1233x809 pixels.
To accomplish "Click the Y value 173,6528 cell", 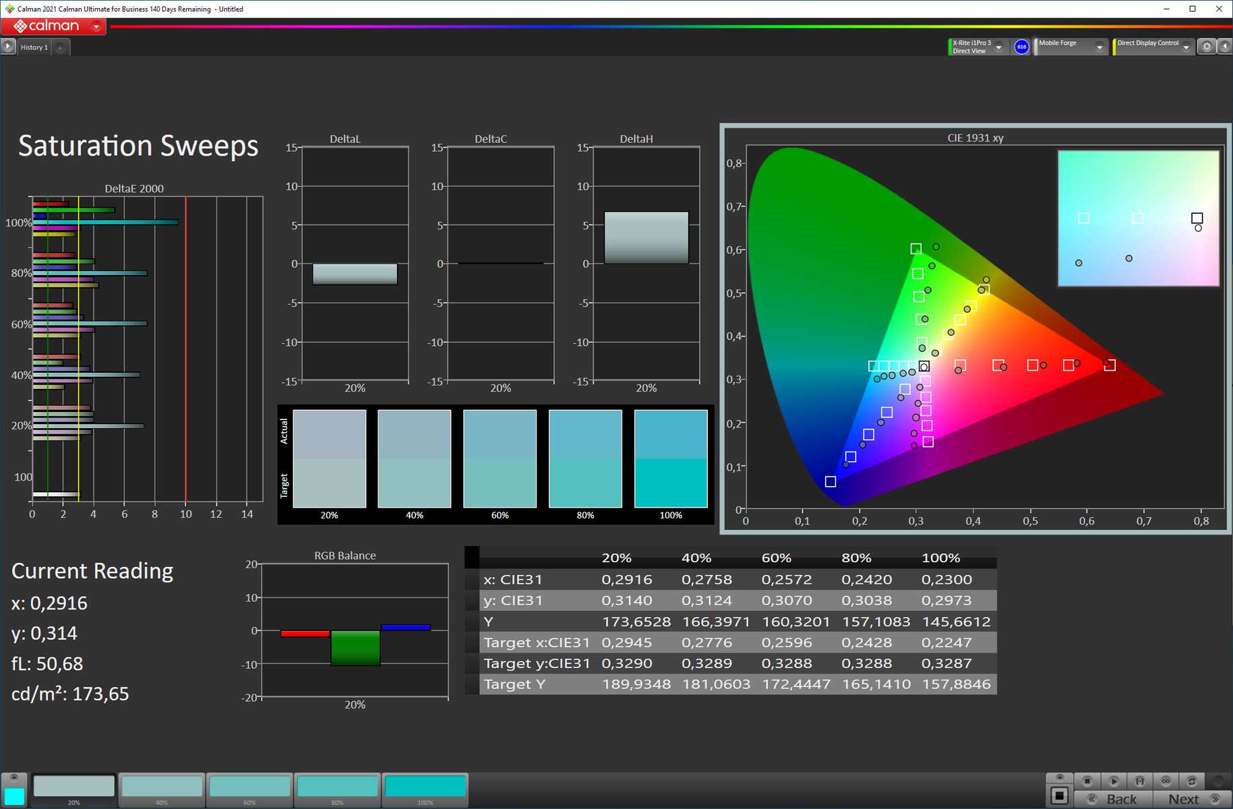I will click(x=636, y=622).
